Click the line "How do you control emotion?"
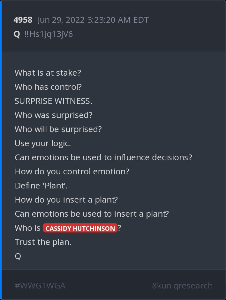This screenshot has width=226, height=300. (72, 171)
